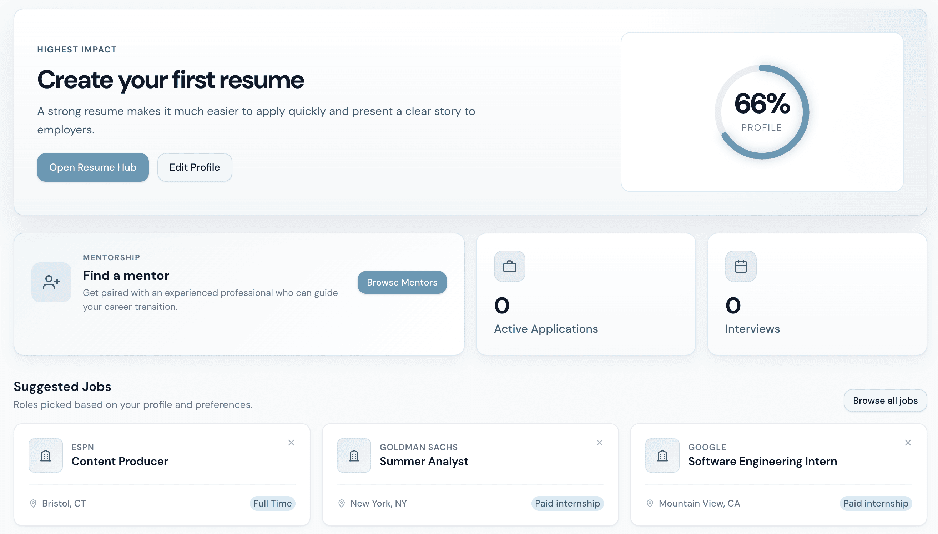Click the New York, NY location text
Viewport: 938px width, 534px height.
click(x=378, y=504)
